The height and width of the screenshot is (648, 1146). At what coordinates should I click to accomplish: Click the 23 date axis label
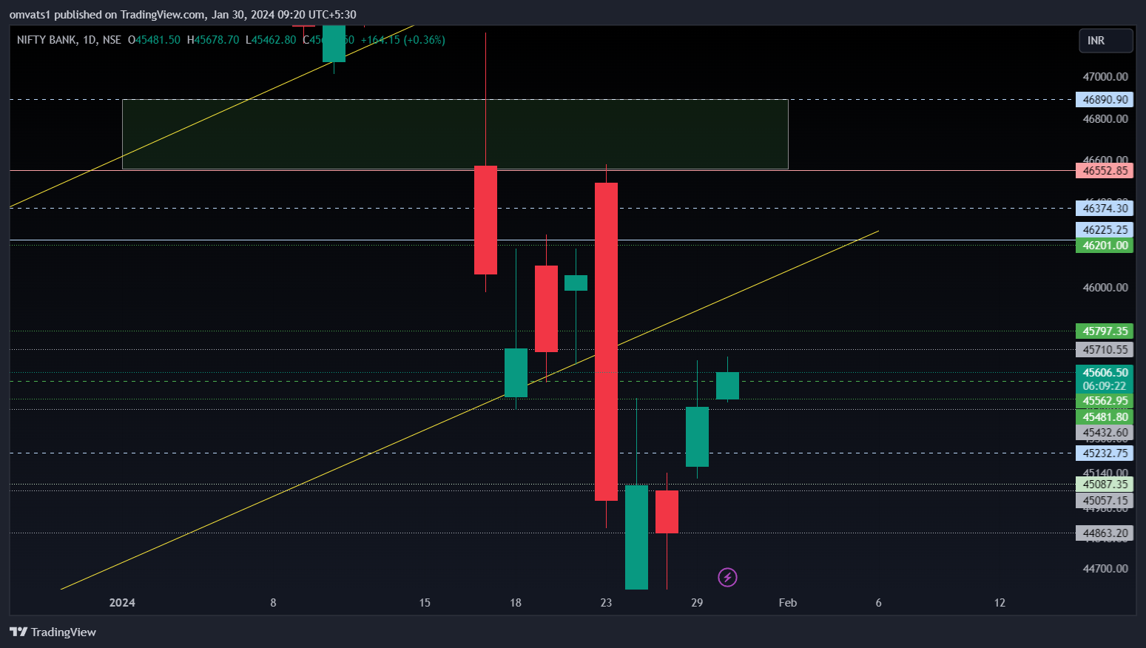(x=606, y=603)
